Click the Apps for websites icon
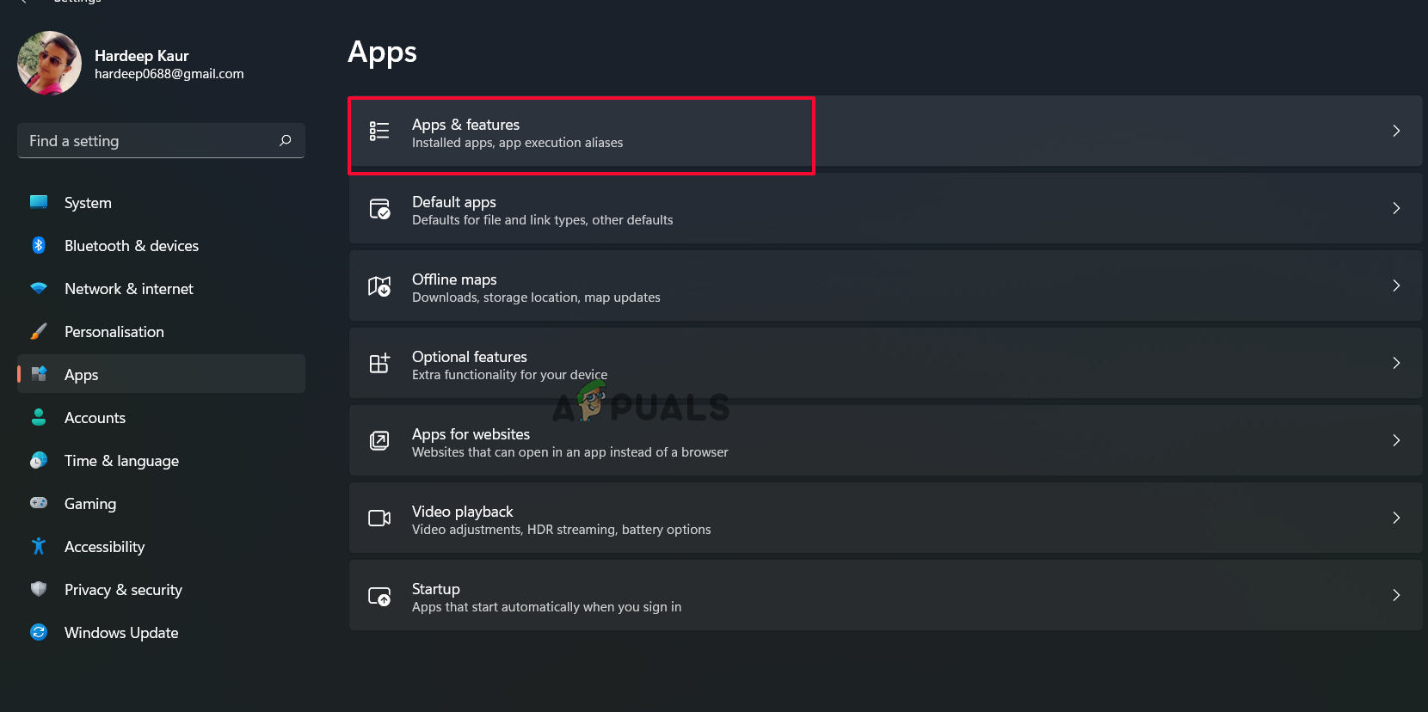This screenshot has height=712, width=1428. click(379, 440)
